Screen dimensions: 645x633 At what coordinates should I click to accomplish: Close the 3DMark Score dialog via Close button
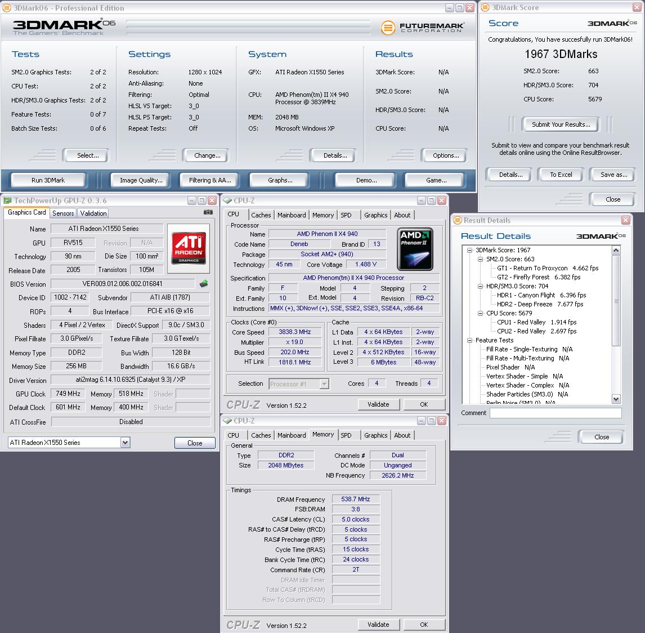pyautogui.click(x=613, y=199)
